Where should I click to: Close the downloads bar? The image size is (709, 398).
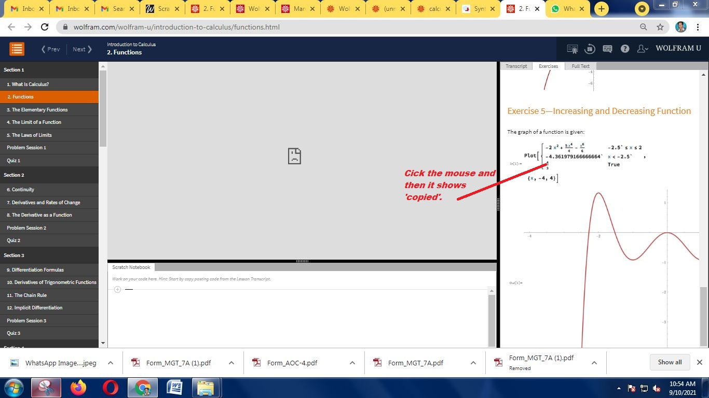[x=699, y=362]
